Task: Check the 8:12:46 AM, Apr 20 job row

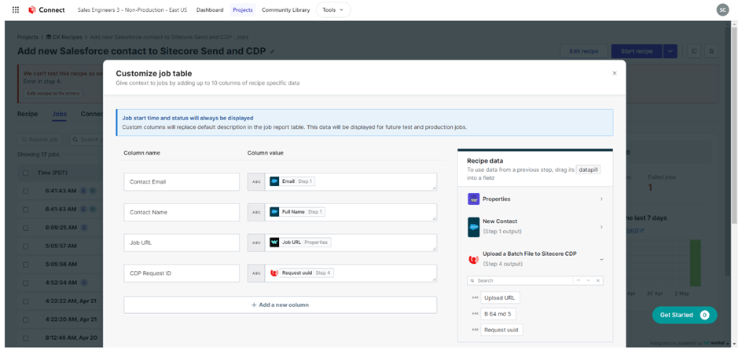Action: [26, 338]
